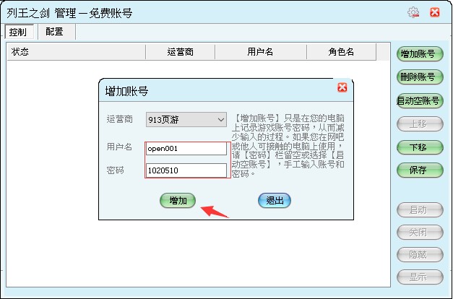This screenshot has height=299, width=453.
Task: Switch to the 控制 tab
Action: (x=17, y=32)
